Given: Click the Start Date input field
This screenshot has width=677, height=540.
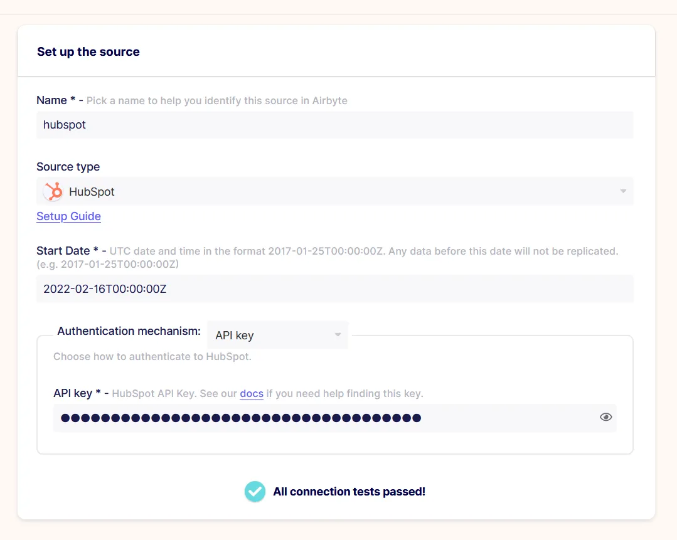Looking at the screenshot, I should coord(334,289).
